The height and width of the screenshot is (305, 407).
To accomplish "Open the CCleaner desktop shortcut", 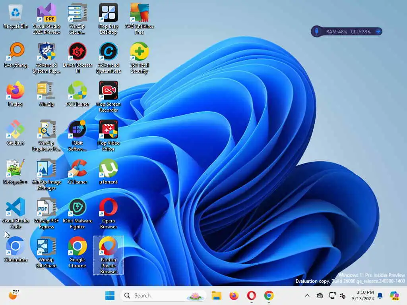I will pyautogui.click(x=78, y=172).
